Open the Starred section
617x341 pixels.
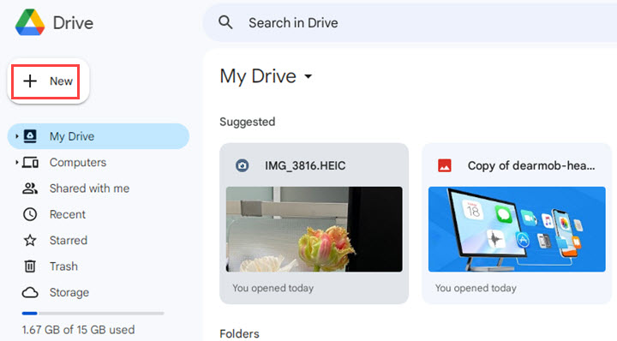pos(69,240)
